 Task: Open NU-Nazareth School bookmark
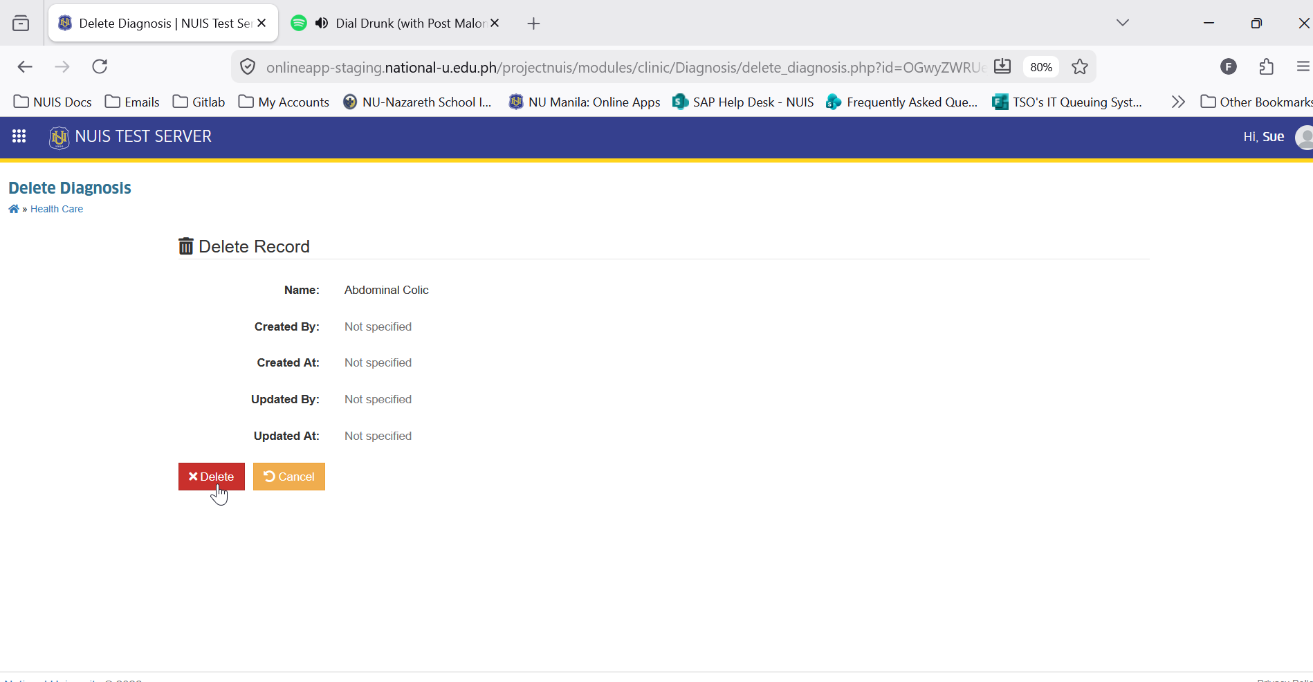(x=417, y=102)
